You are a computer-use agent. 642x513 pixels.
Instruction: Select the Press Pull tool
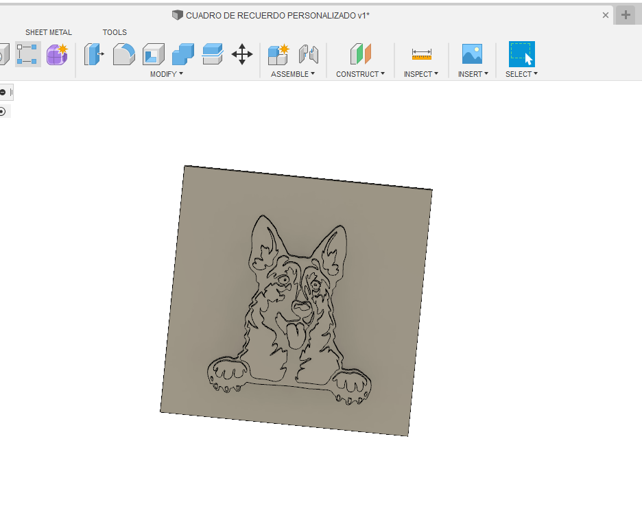click(94, 54)
